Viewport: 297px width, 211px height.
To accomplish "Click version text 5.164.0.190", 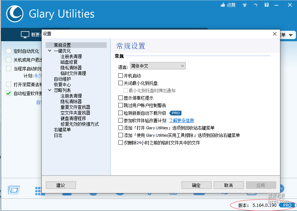I will coord(264,205).
